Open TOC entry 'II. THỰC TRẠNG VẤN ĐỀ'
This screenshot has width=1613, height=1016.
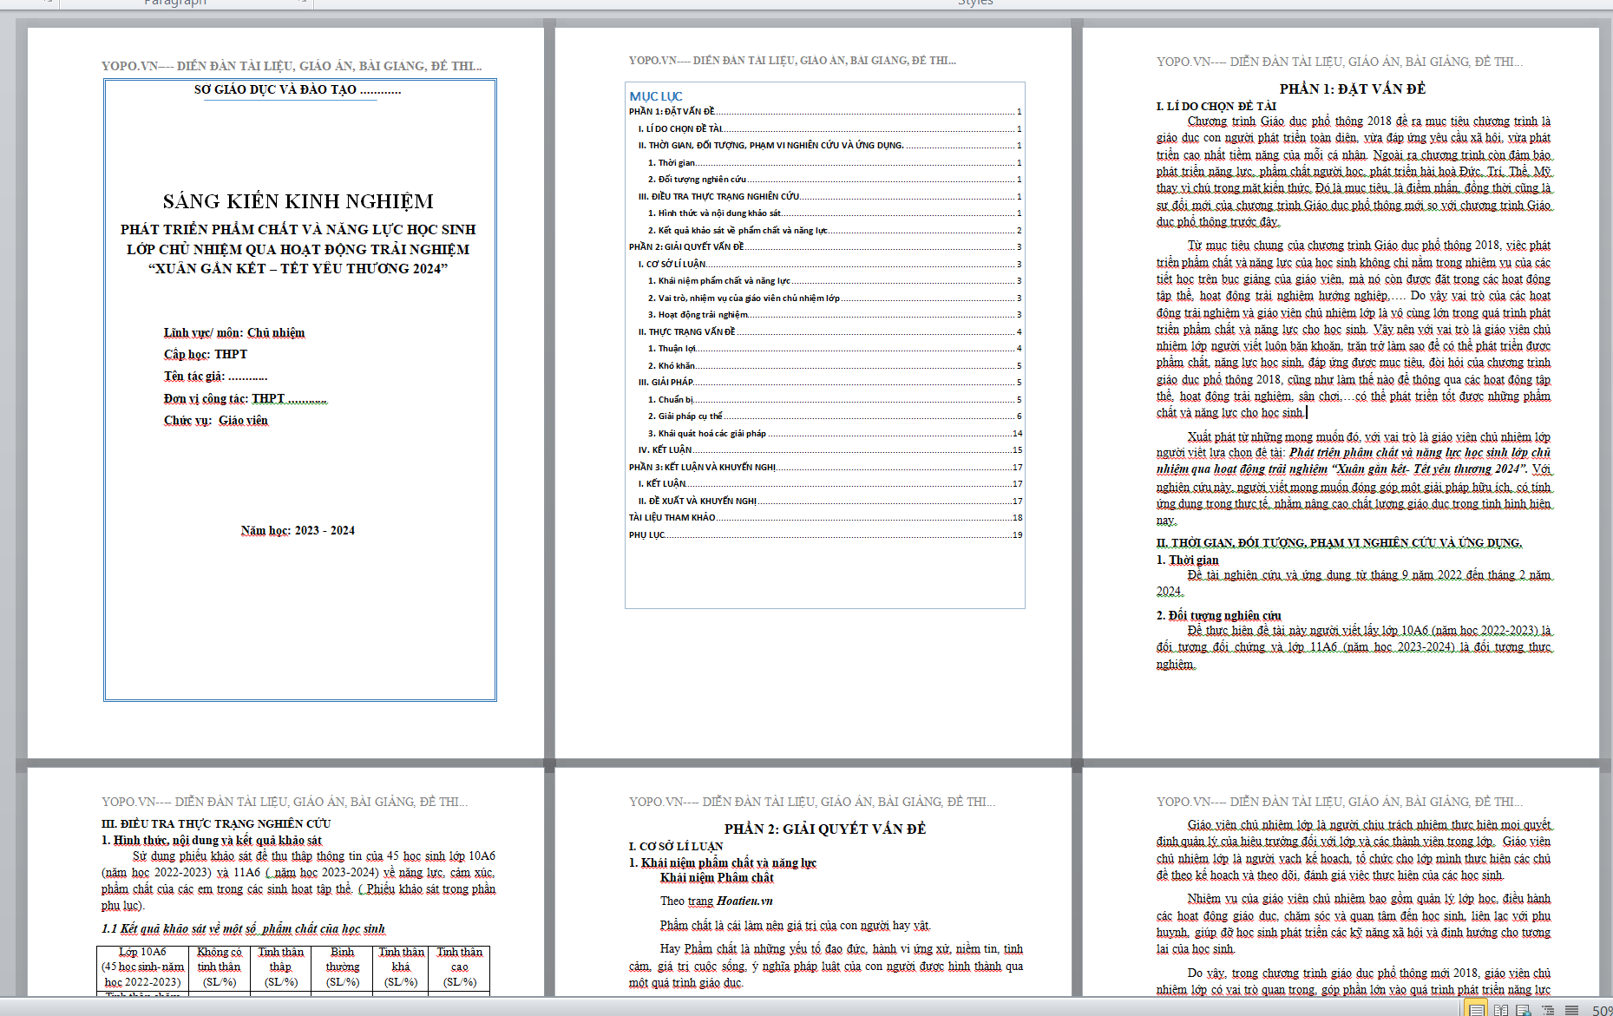(830, 331)
